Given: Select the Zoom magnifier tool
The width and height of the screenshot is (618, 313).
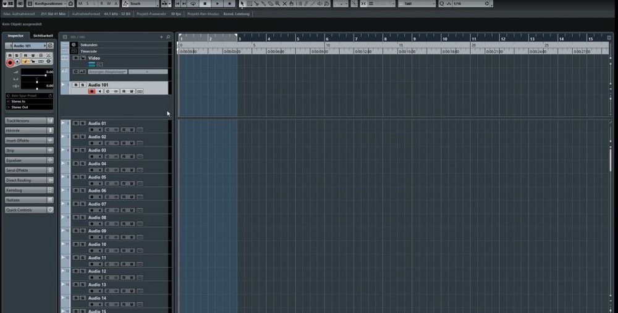Looking at the screenshot, I should [x=277, y=4].
